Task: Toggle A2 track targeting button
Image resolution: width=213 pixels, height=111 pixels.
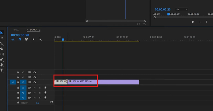Action: coord(23,93)
